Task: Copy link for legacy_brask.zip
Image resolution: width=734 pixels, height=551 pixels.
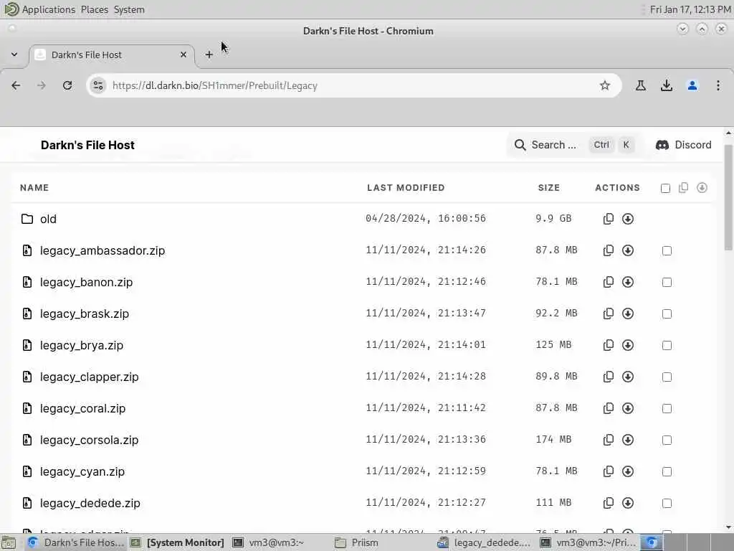Action: coord(608,314)
